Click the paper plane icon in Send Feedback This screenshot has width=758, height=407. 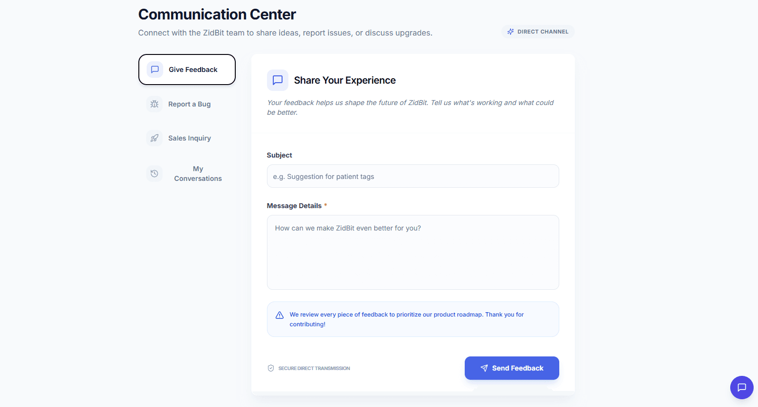click(484, 368)
